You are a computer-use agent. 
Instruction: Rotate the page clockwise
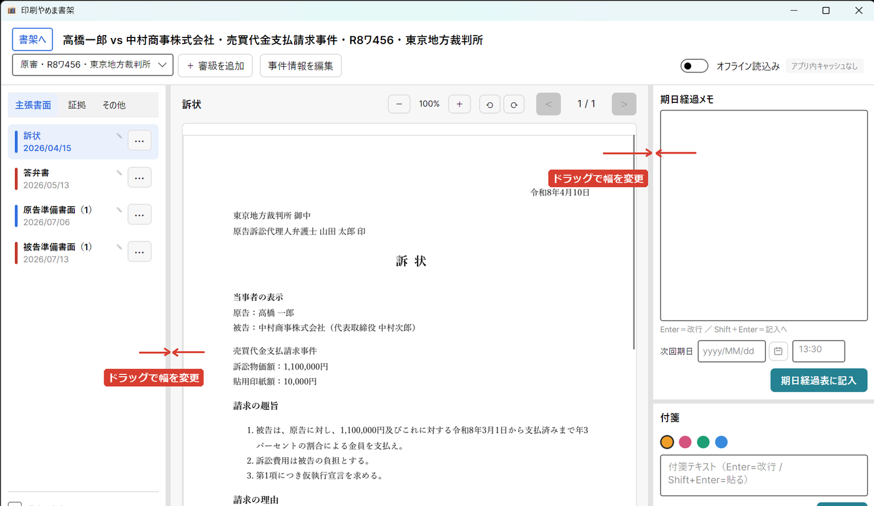click(x=514, y=104)
